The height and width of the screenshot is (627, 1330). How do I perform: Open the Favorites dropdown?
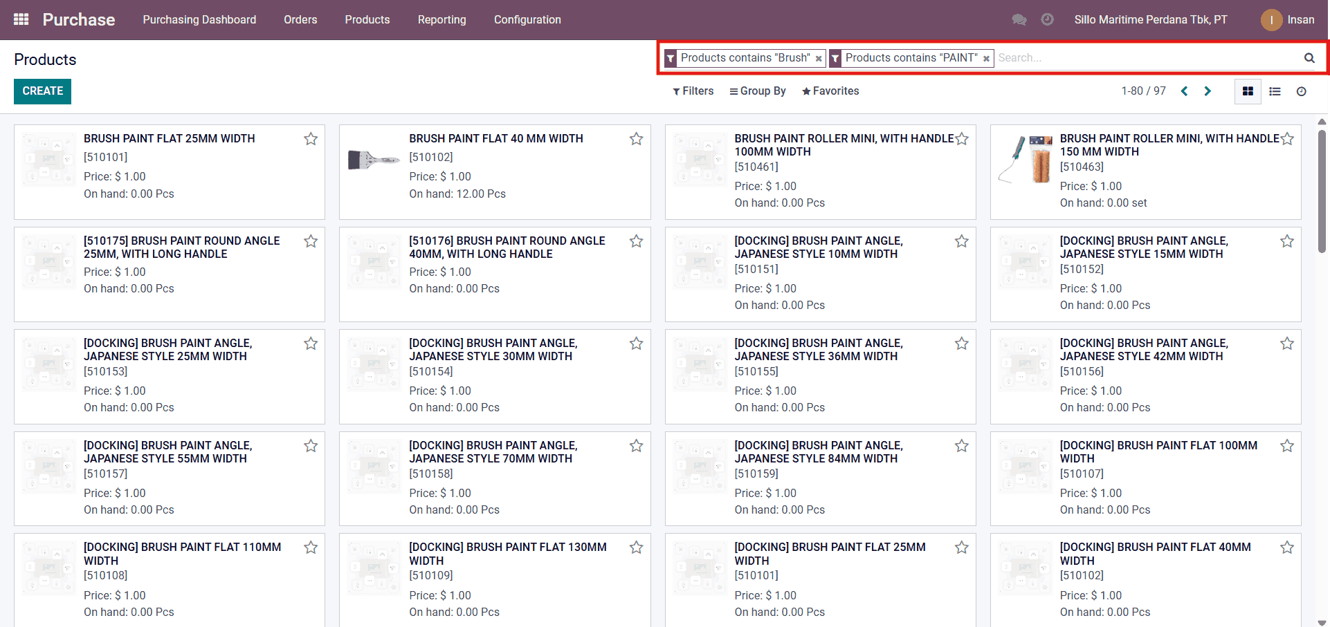(x=830, y=91)
